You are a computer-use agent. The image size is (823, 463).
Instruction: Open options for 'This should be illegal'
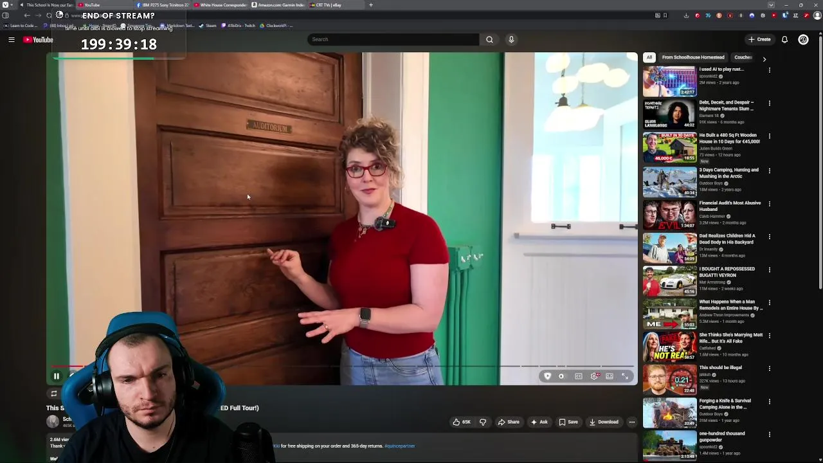769,368
